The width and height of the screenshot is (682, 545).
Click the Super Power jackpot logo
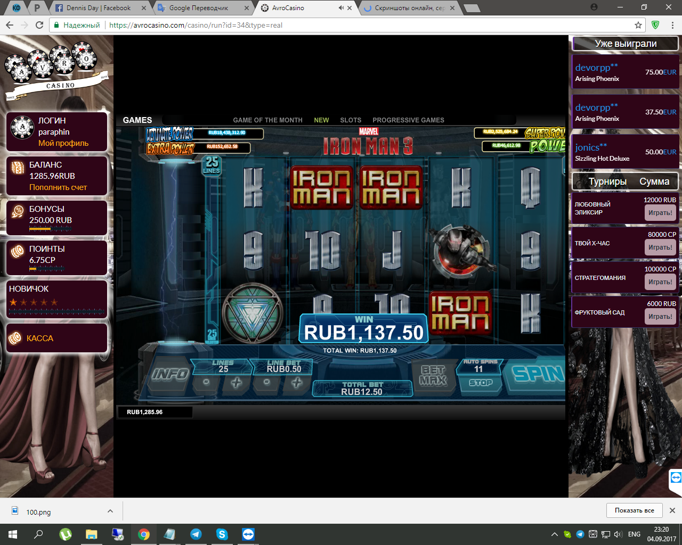tap(545, 133)
